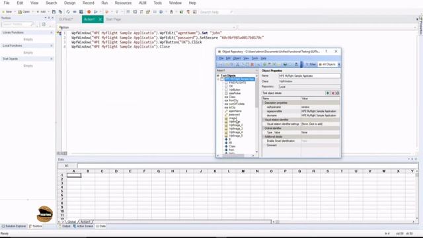
Task: Click New button in main toolbar
Action: tap(7, 12)
